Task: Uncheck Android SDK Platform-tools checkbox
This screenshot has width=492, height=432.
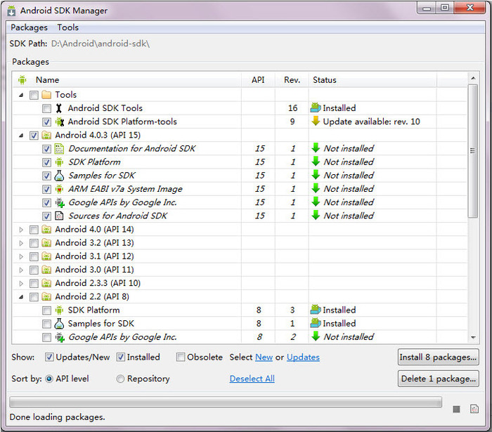Action: coord(46,122)
